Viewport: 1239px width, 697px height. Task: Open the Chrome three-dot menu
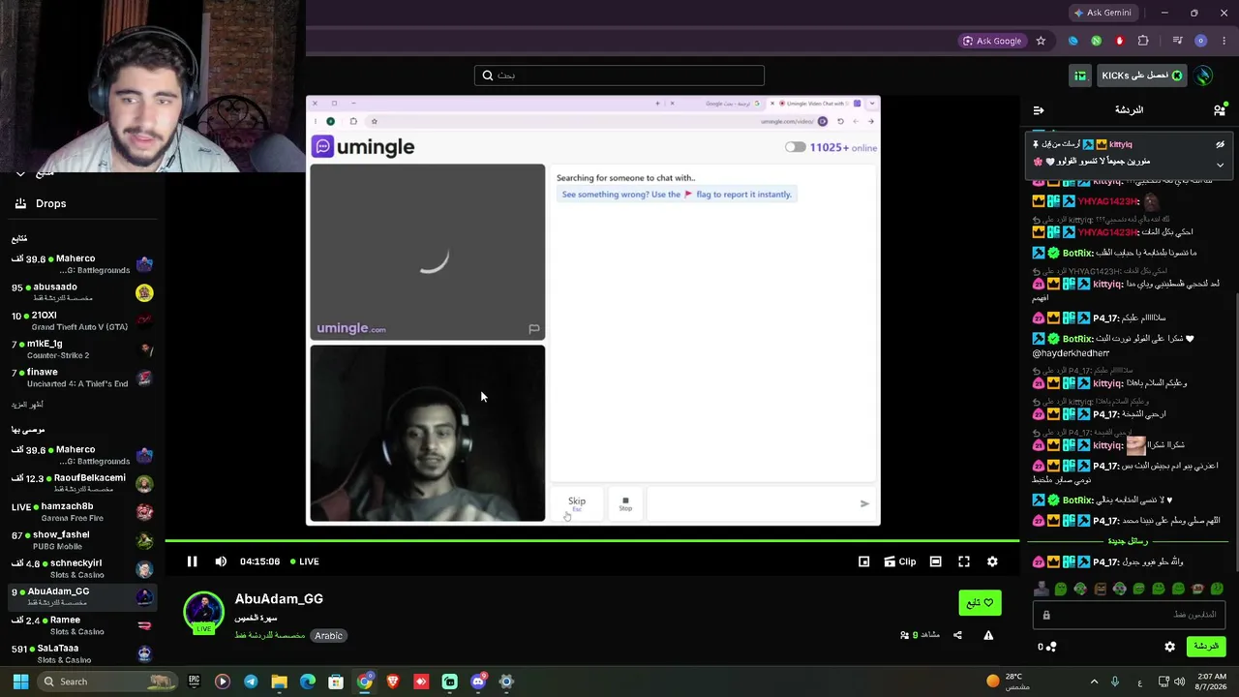(1224, 41)
